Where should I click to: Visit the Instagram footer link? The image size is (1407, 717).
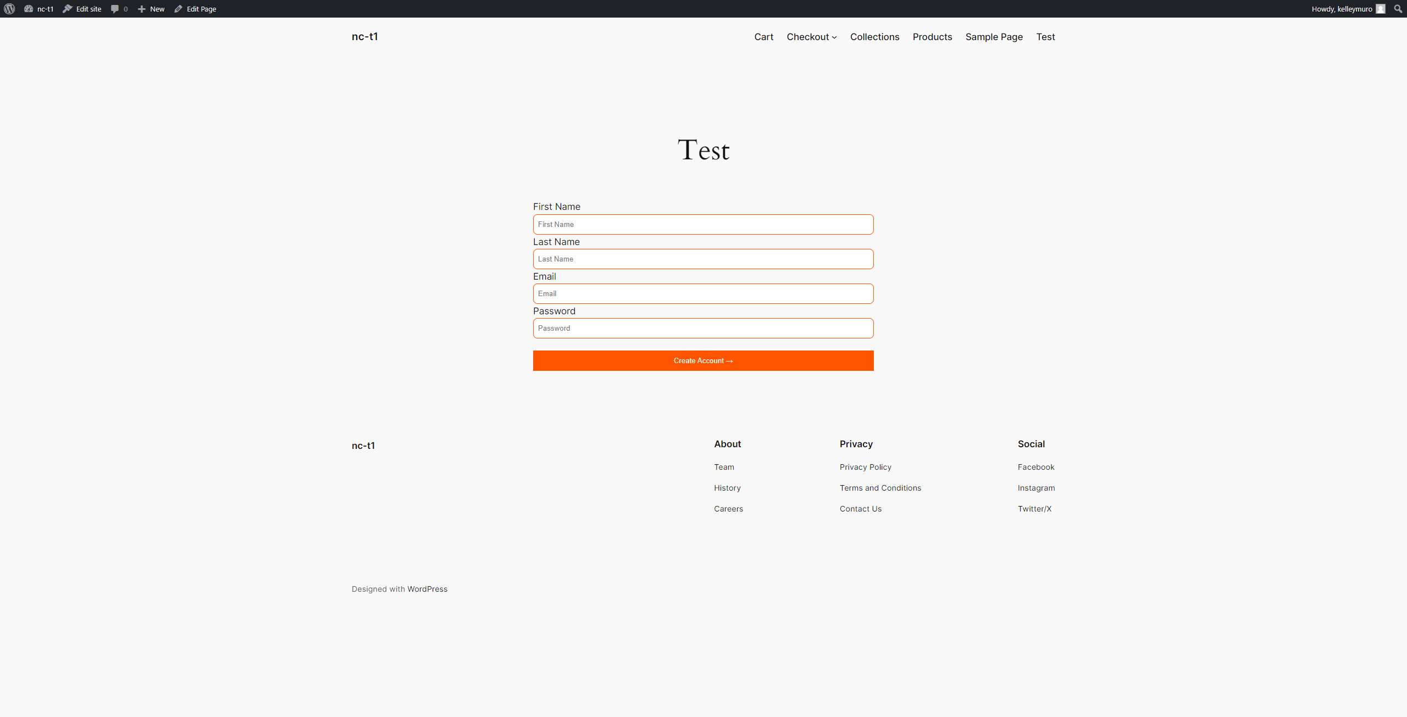coord(1036,488)
